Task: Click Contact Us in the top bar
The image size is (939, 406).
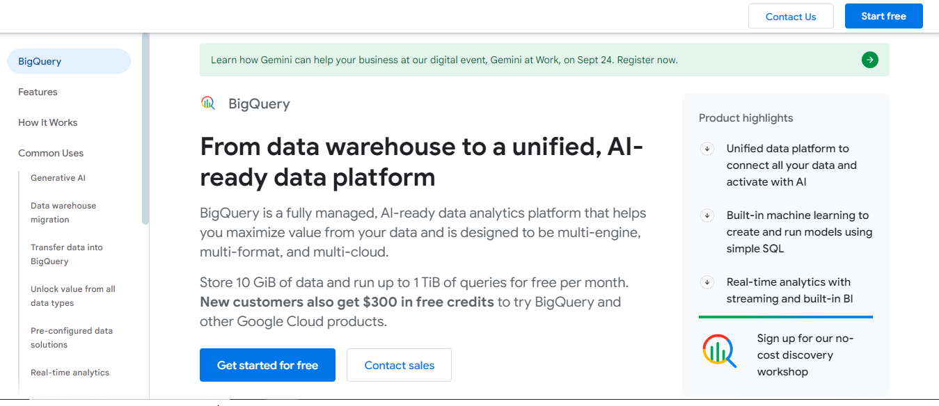Action: pos(791,16)
